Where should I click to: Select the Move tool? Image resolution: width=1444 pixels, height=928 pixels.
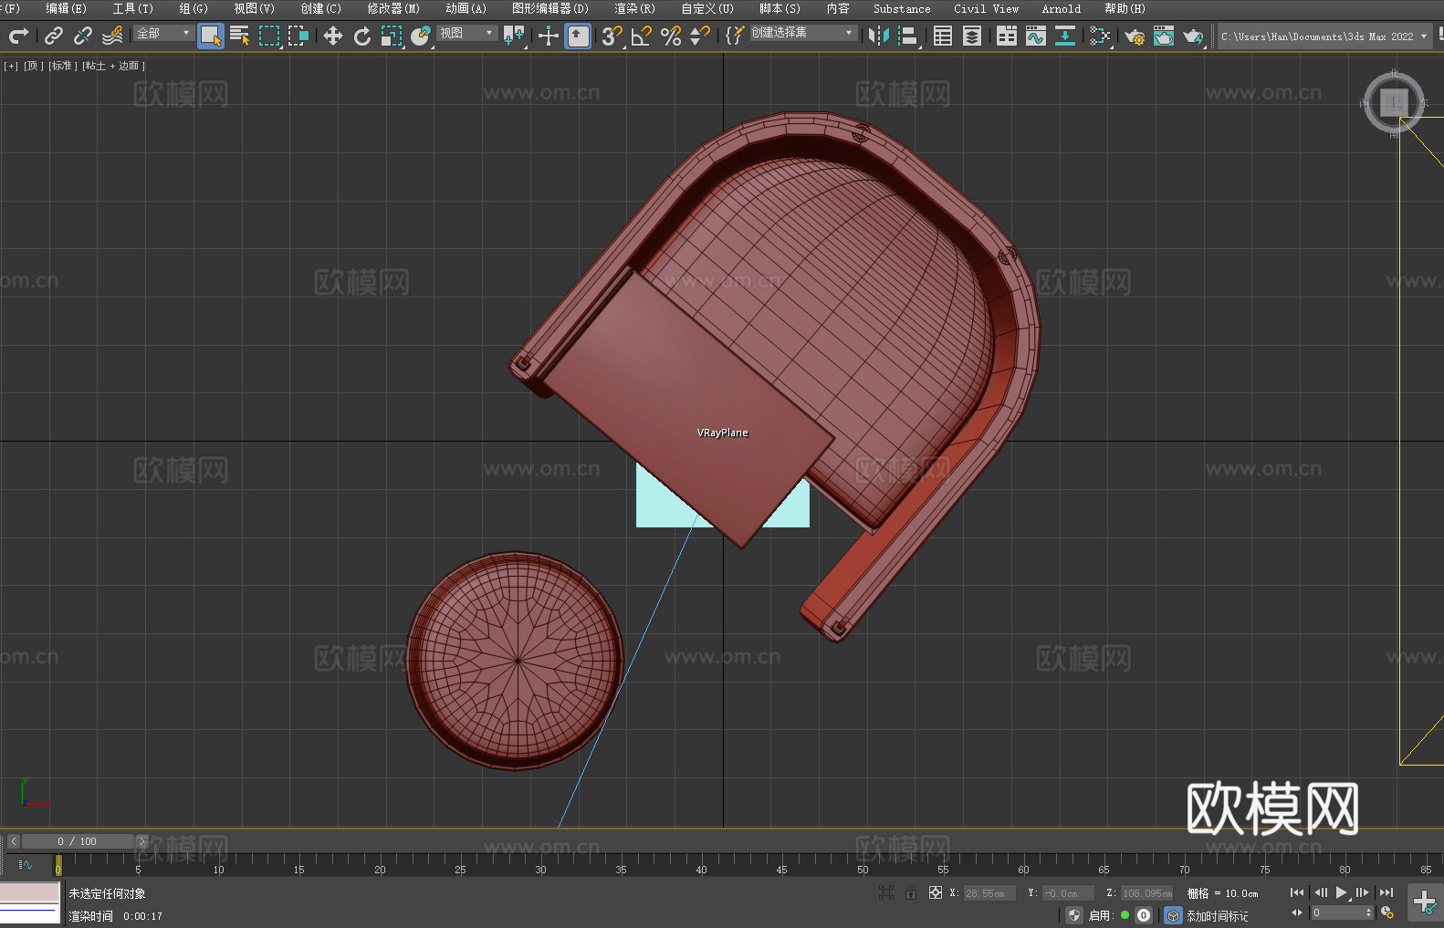[333, 36]
